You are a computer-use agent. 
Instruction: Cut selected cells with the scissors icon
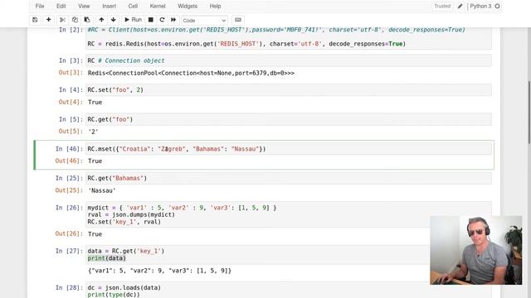click(62, 20)
